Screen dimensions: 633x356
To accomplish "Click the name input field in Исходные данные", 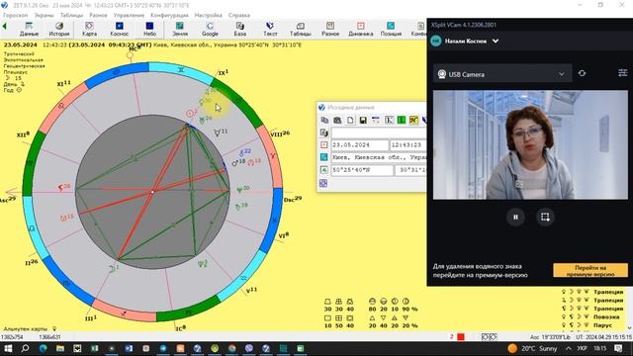I will pyautogui.click(x=379, y=133).
